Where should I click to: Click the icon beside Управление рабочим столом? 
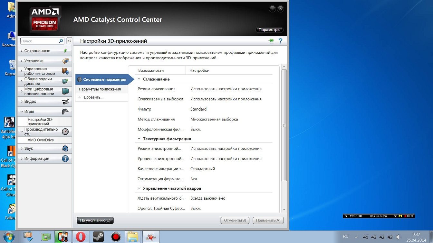coord(65,71)
